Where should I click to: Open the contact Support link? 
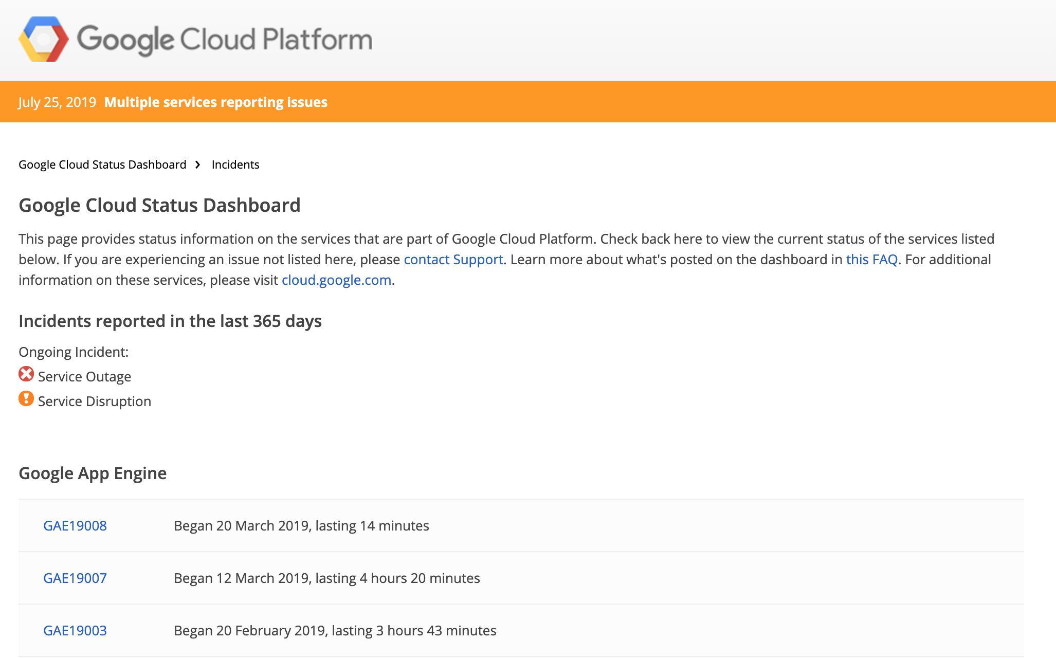(453, 260)
